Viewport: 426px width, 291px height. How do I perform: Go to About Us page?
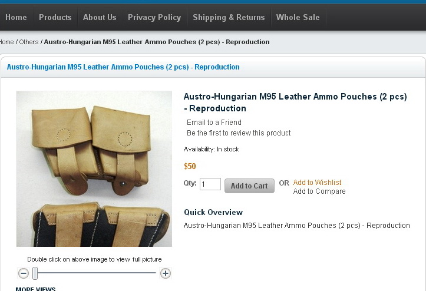coord(100,18)
